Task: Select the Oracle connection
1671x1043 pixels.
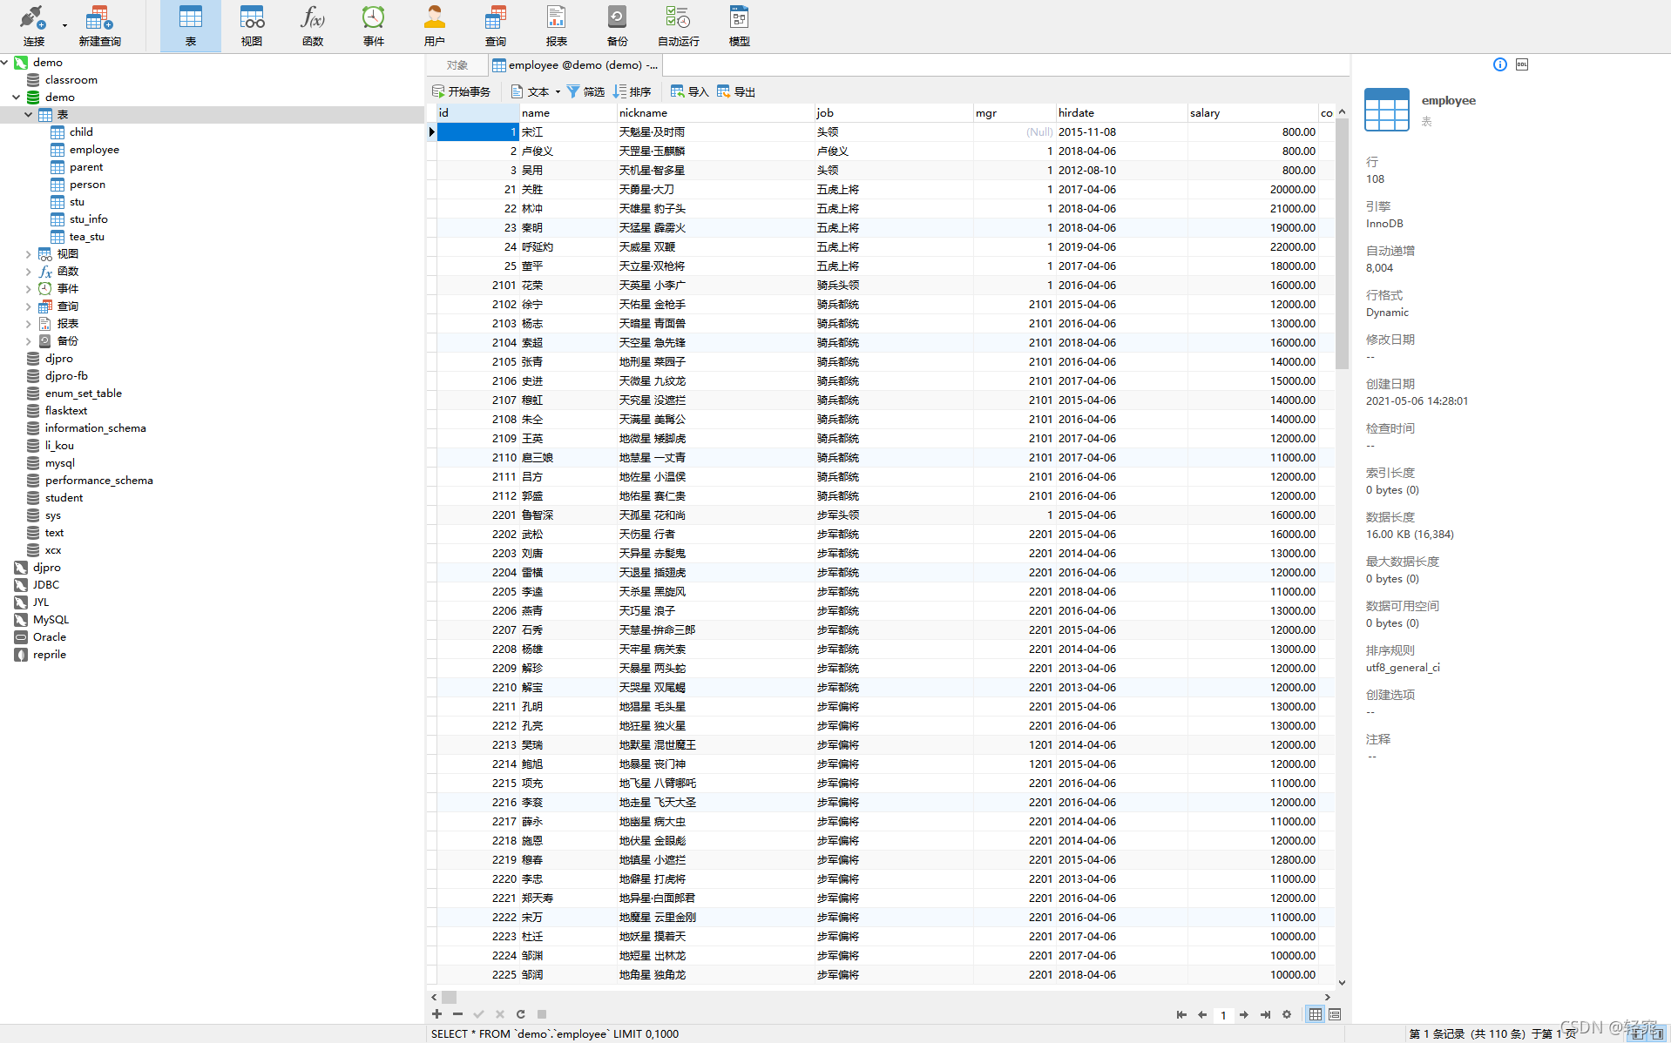Action: (49, 637)
